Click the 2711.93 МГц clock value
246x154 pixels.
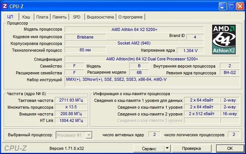pos(71,100)
